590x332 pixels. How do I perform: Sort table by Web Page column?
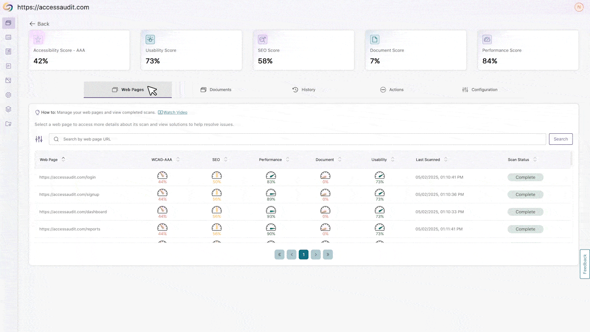click(x=63, y=160)
